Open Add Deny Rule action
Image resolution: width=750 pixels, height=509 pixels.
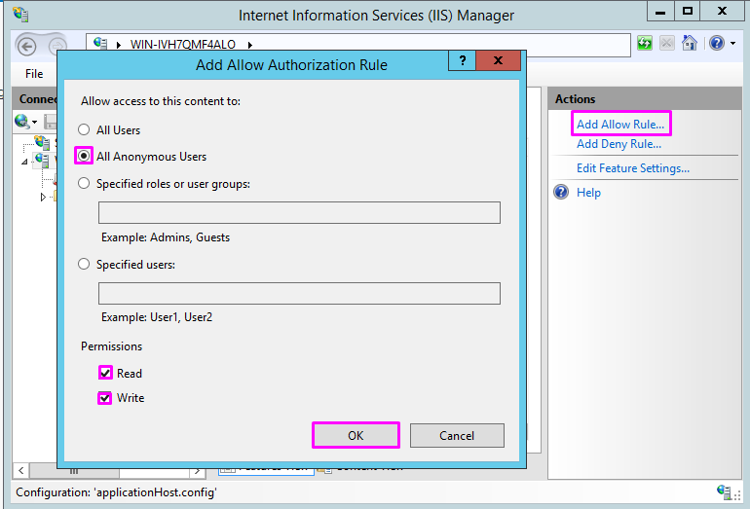click(619, 144)
